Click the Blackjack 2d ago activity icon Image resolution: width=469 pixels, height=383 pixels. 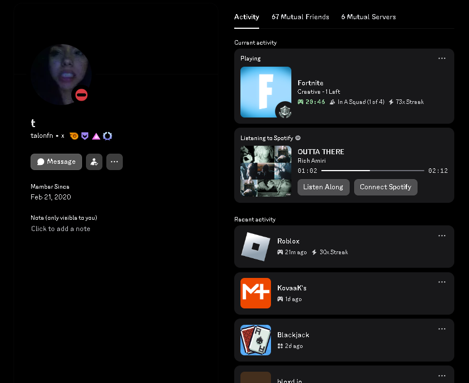[280, 346]
